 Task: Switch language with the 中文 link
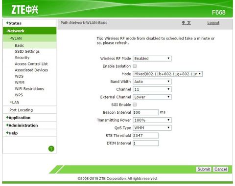186,23
